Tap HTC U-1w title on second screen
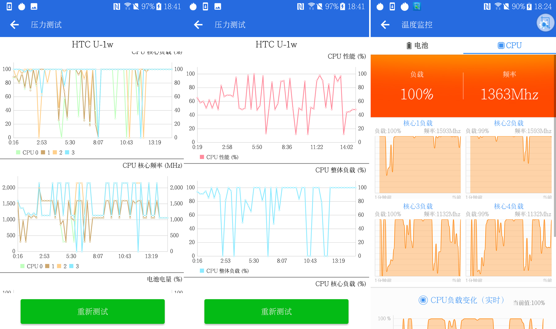 point(276,45)
